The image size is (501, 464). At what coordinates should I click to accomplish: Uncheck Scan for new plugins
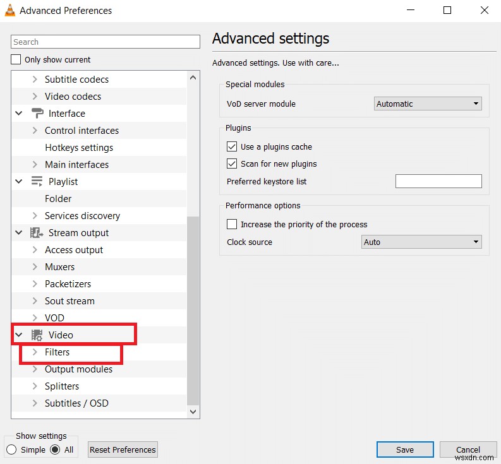point(232,164)
